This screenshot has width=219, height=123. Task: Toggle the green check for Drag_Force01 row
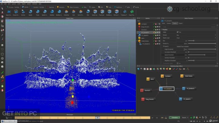click(x=154, y=27)
